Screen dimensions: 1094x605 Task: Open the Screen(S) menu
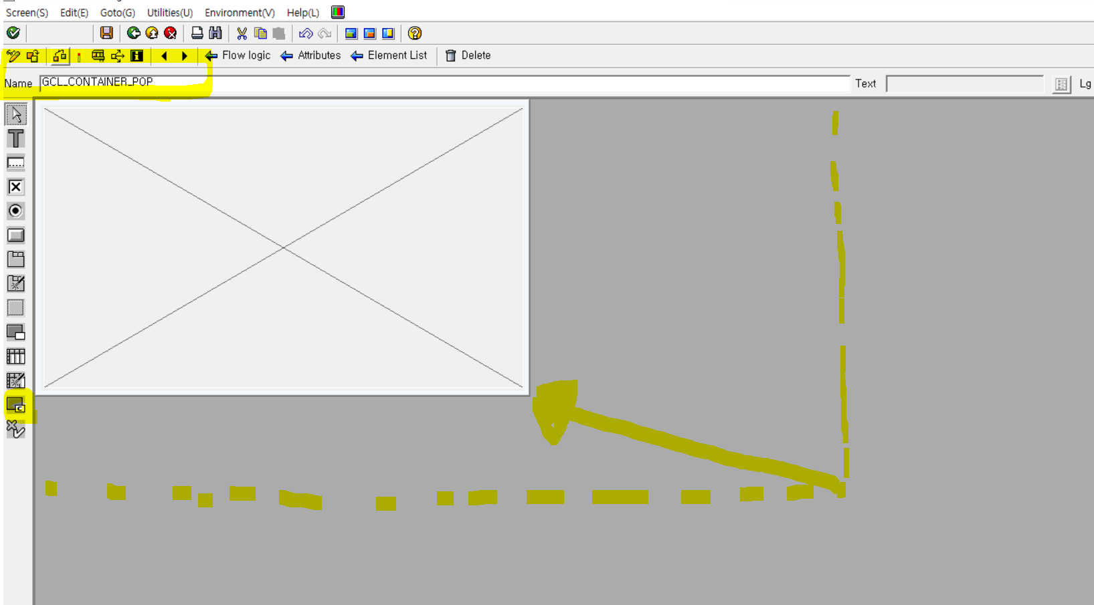tap(27, 13)
